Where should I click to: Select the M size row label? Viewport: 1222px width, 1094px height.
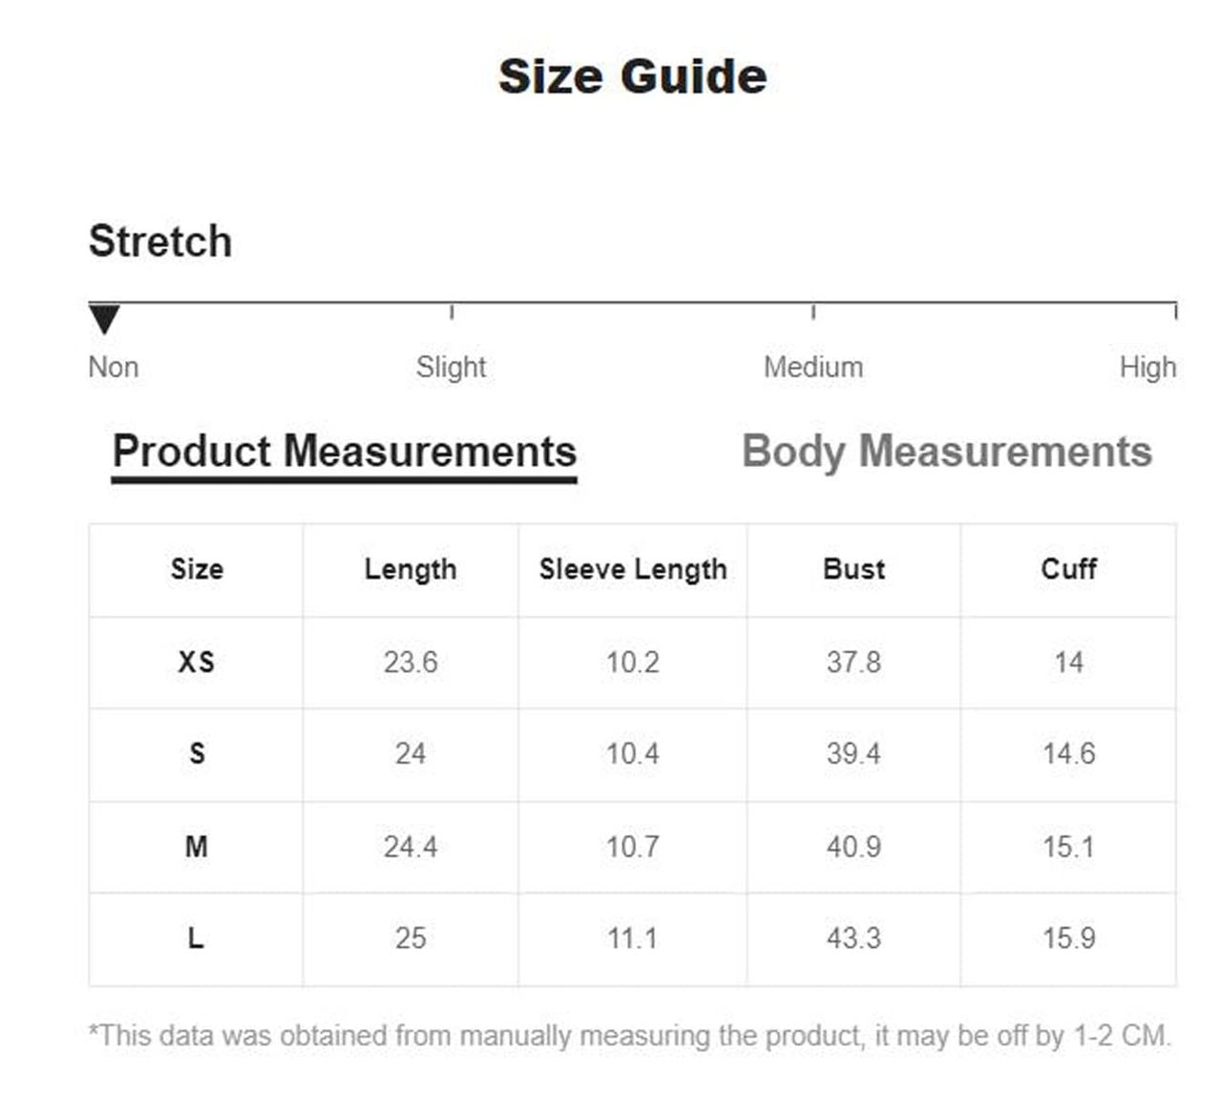(197, 847)
